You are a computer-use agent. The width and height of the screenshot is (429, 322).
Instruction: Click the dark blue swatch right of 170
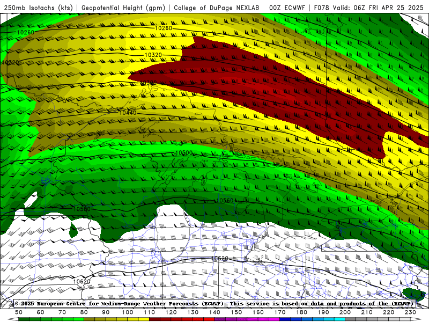tap(285, 319)
